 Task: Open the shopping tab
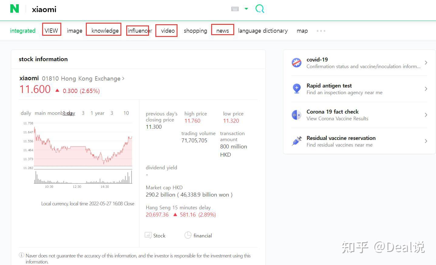[195, 31]
